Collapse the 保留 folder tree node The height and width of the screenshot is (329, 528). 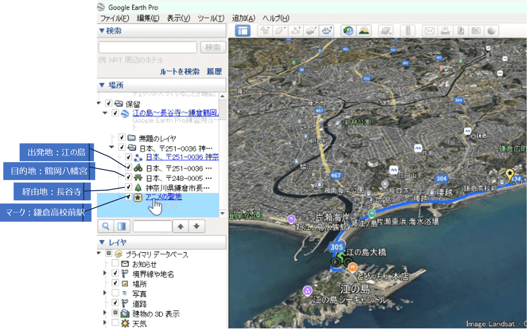[99, 103]
